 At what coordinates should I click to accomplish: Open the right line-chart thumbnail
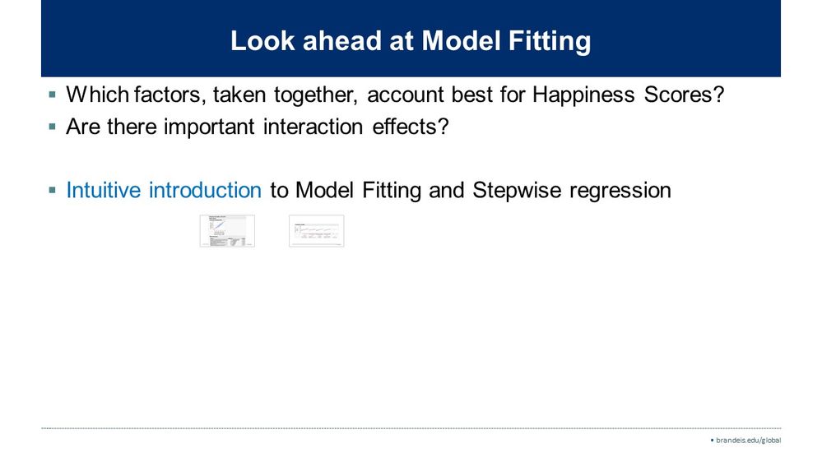pos(316,231)
